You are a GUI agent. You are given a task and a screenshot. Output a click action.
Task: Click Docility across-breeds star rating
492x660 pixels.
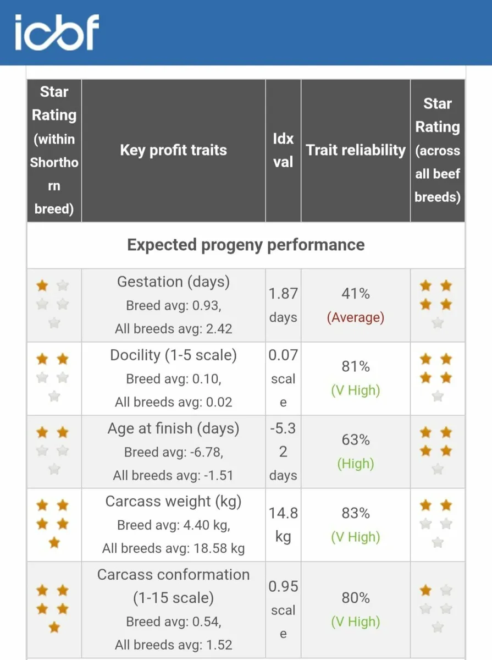[436, 377]
